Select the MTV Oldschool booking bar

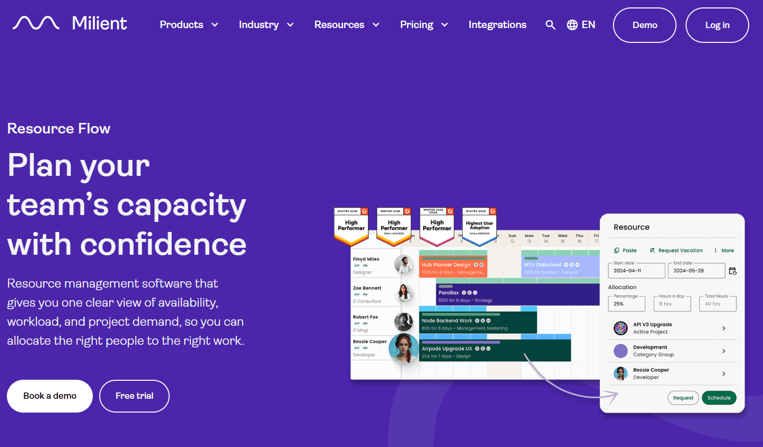(560, 267)
